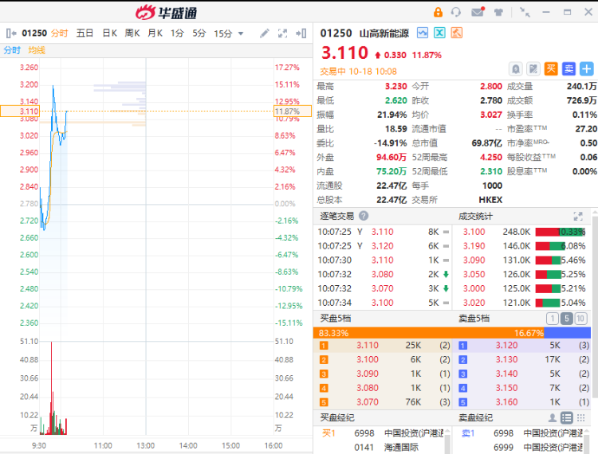Click the price alert bell icon
598x454 pixels.
[516, 69]
